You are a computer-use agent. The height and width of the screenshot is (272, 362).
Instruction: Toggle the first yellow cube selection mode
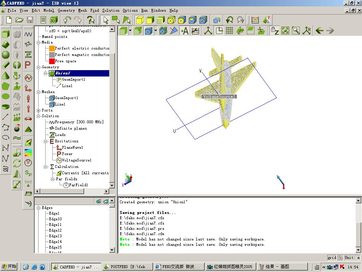point(140,20)
